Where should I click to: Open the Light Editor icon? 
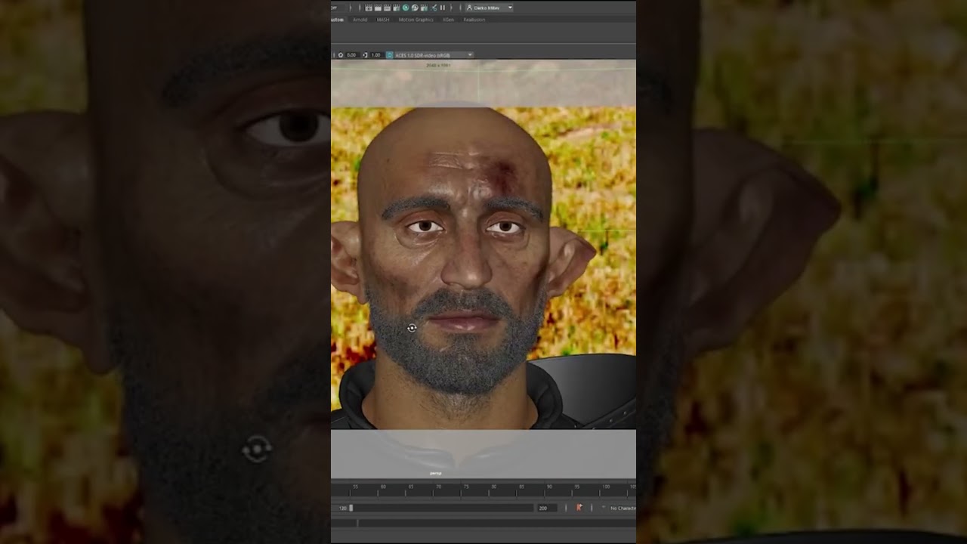pos(424,8)
